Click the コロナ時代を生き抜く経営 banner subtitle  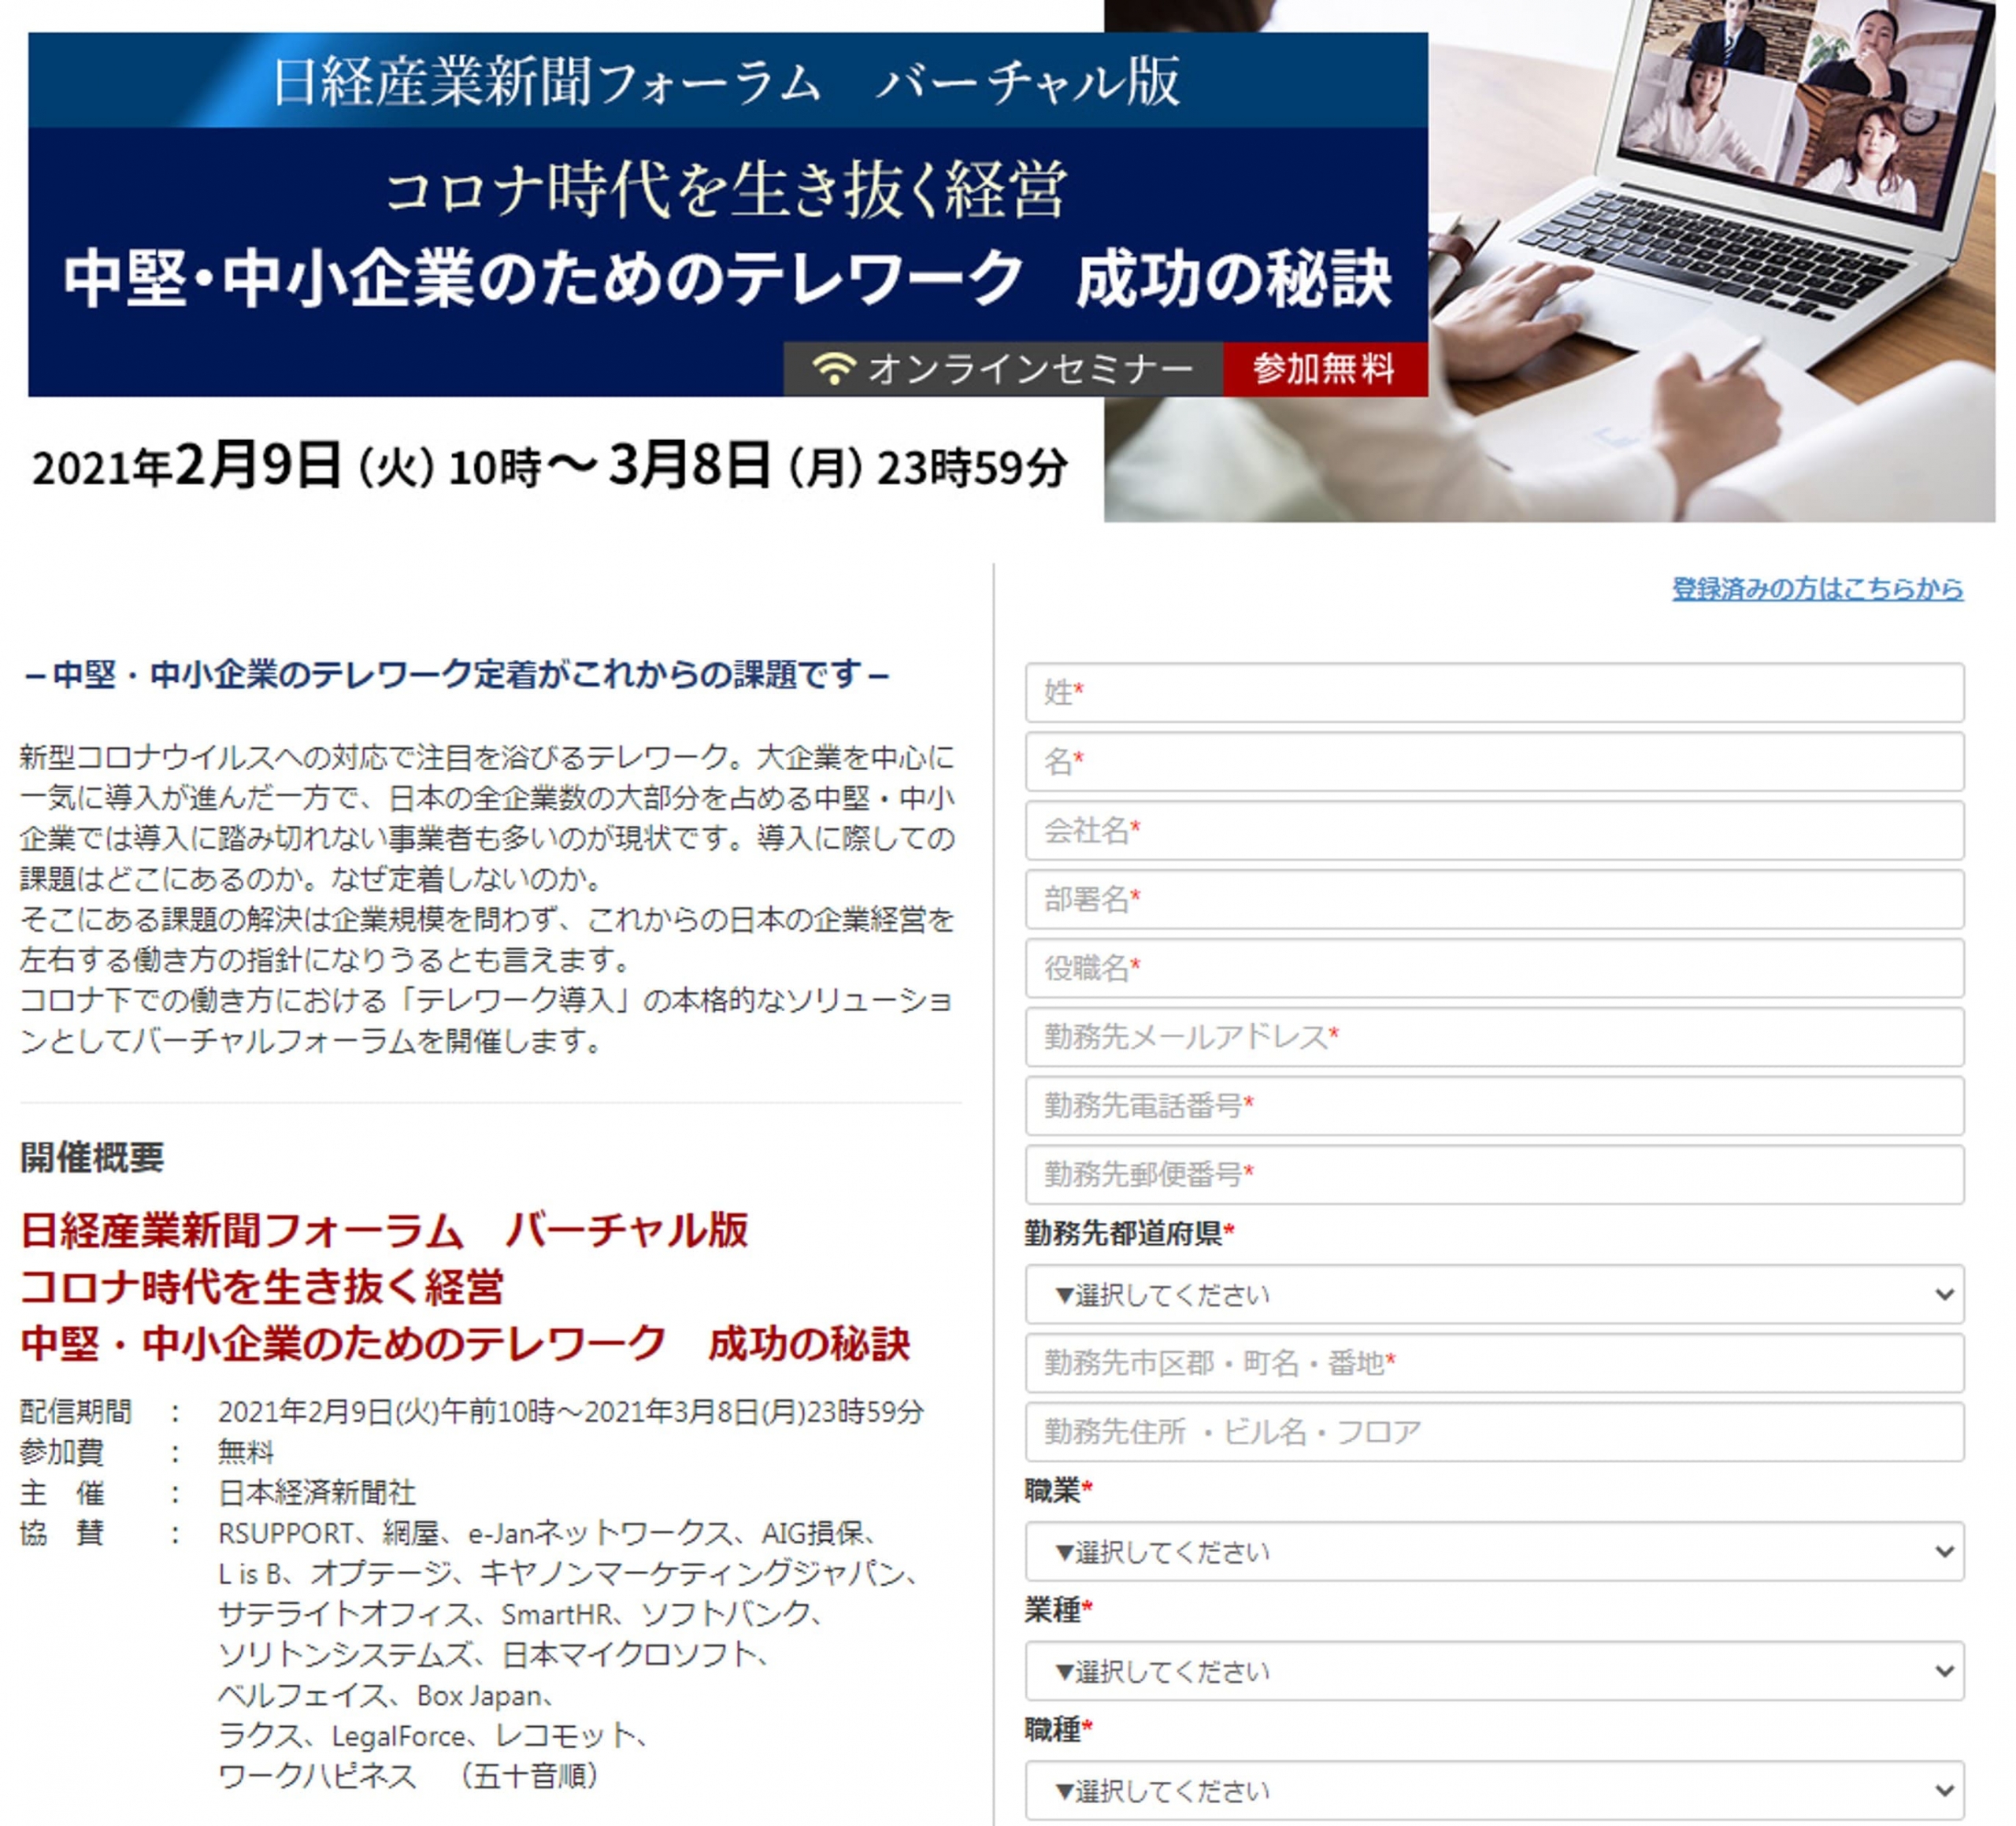(727, 190)
